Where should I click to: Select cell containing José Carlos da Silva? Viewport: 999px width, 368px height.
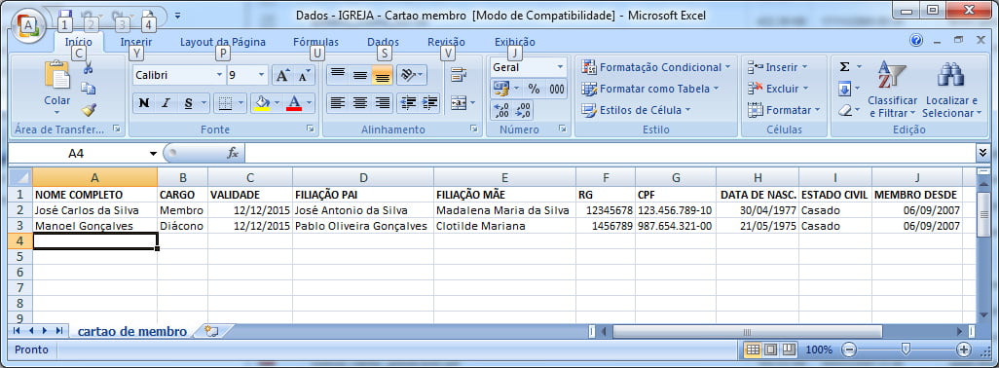coord(94,210)
